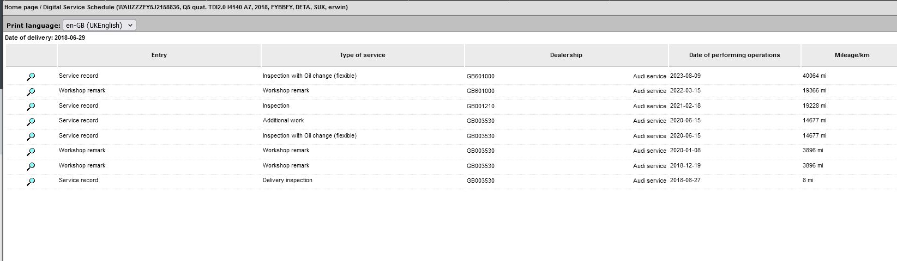Viewport: 897px width, 261px height.
Task: Inspect the 14677 mi oil change record icon
Action: click(31, 136)
